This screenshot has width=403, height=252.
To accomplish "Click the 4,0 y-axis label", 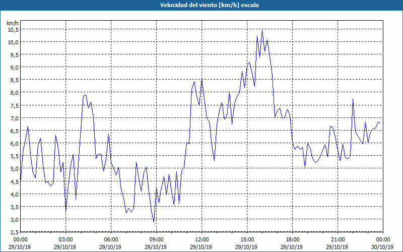I will click(x=15, y=195).
